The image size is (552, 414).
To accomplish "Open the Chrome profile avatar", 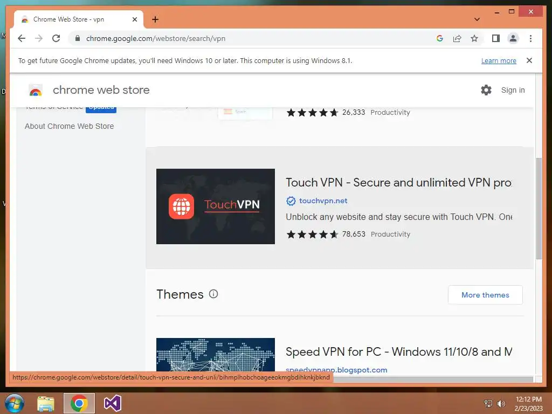I will (513, 38).
